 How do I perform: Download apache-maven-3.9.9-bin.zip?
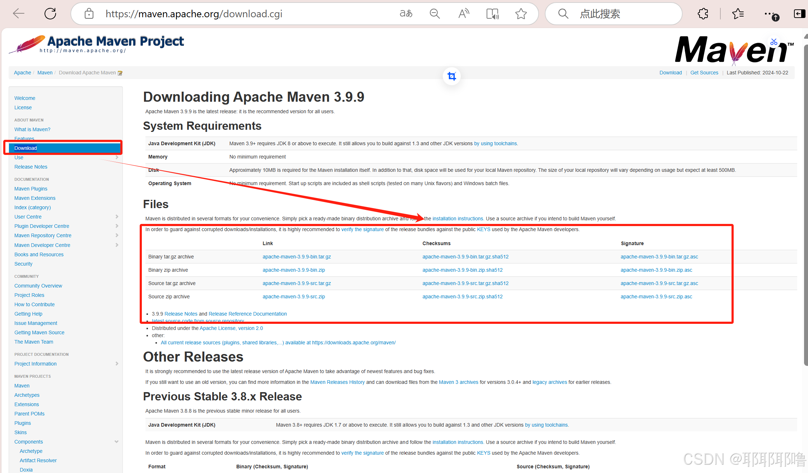(294, 270)
